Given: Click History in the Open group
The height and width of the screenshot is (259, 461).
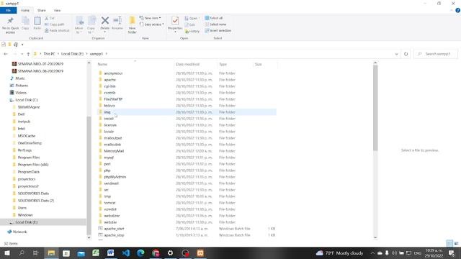Looking at the screenshot, I should tap(192, 31).
